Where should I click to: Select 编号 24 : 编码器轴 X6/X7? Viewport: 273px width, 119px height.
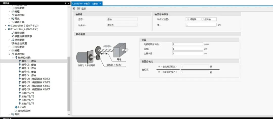[36, 90]
